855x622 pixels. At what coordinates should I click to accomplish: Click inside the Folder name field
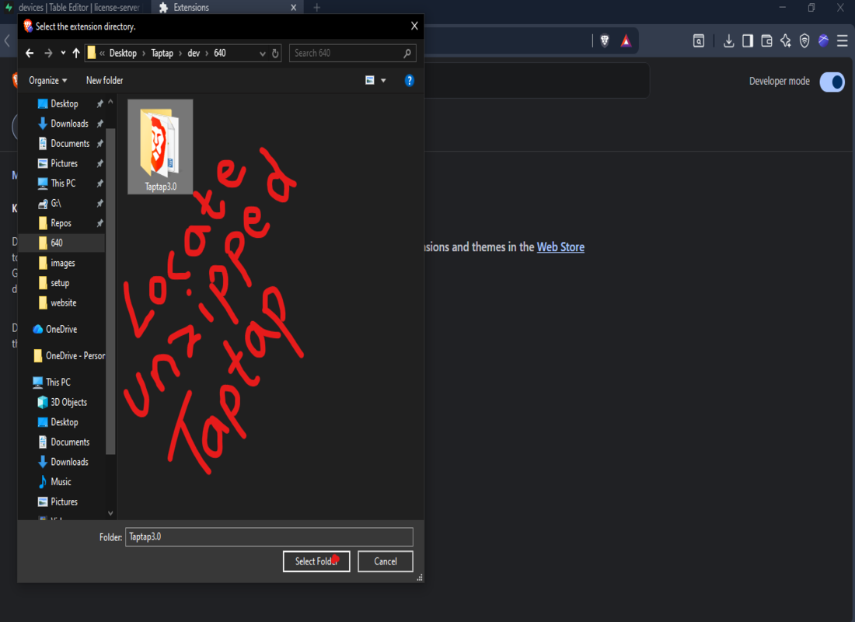tap(269, 537)
